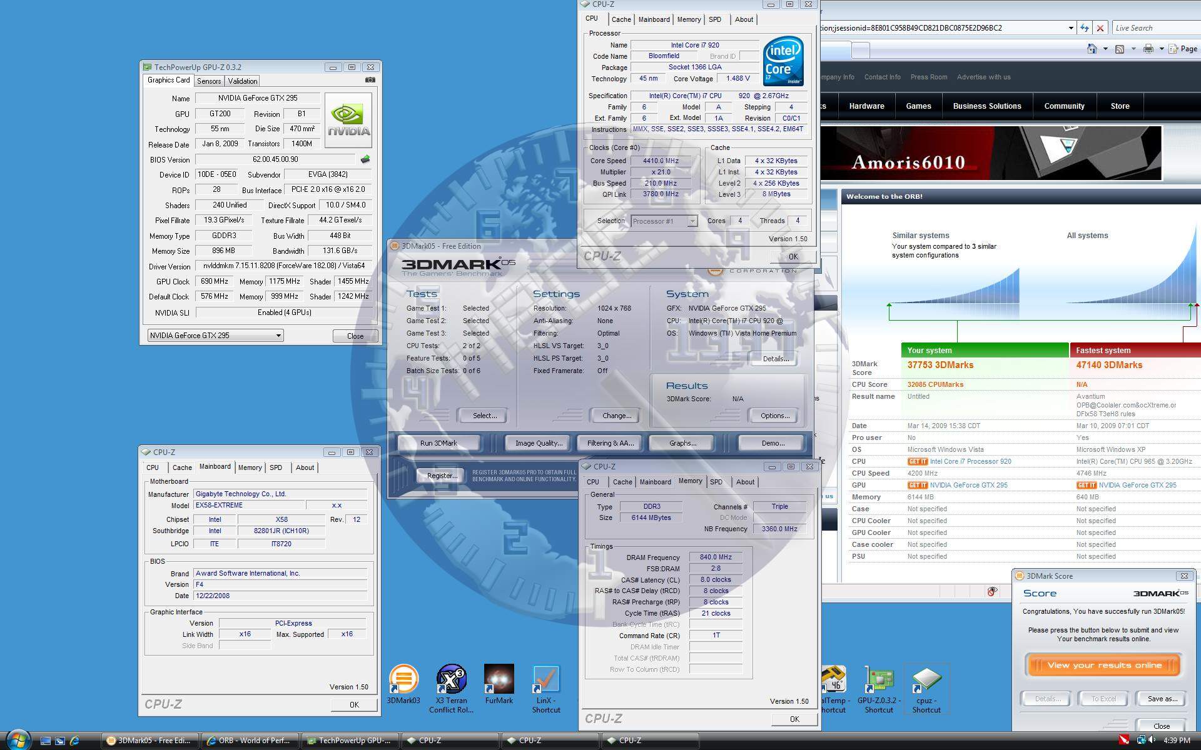Click the Graphs... button in 3DMark05
The image size is (1201, 750).
coord(682,443)
